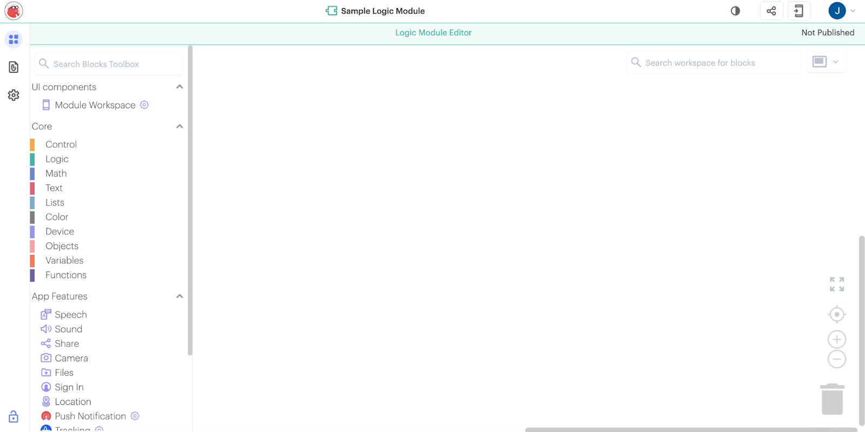Open the Functions blocks category
865x432 pixels.
[x=66, y=275]
